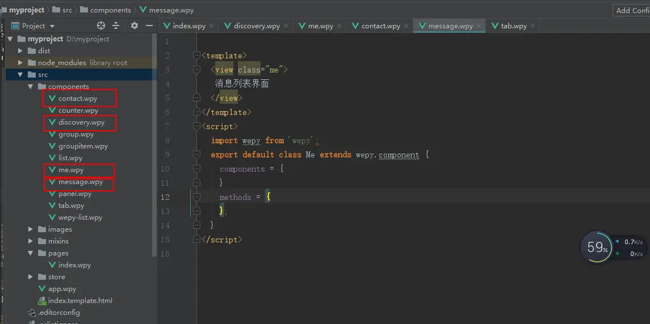Screen dimensions: 650x324
Task: Fold the class block at line 9
Action: (197, 155)
